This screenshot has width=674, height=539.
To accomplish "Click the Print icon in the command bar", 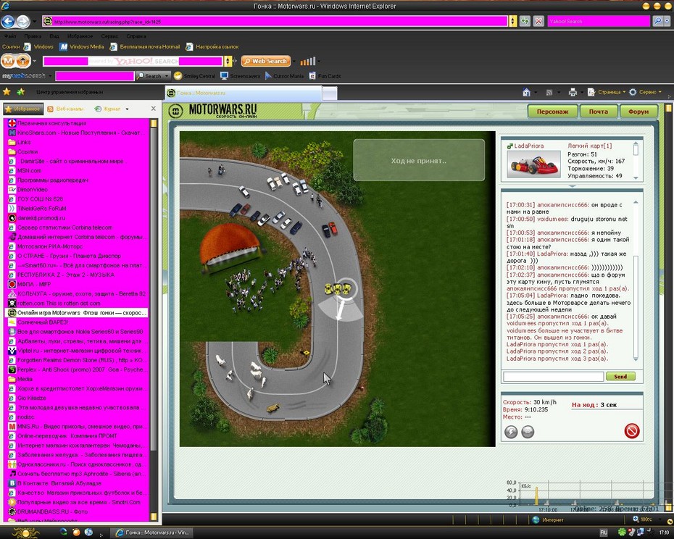I will pyautogui.click(x=573, y=92).
